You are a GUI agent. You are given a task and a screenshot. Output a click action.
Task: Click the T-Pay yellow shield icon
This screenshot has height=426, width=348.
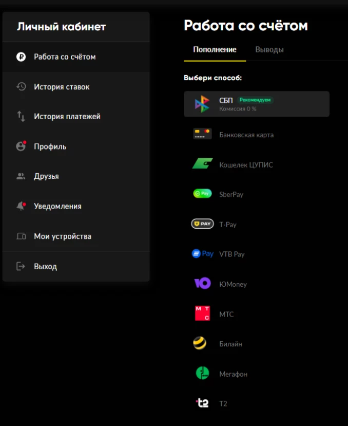202,224
